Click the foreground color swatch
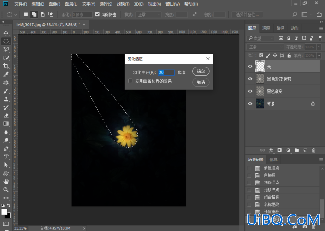The image size is (325, 231). coord(4,212)
